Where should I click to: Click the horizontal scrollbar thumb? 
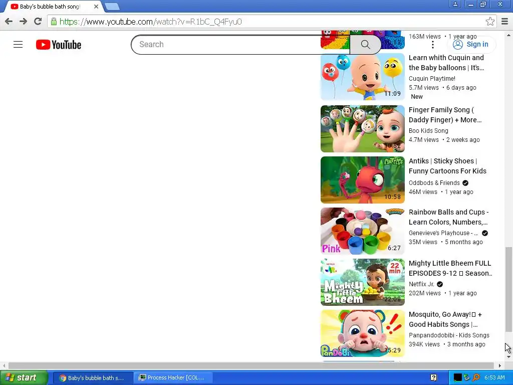point(251,365)
